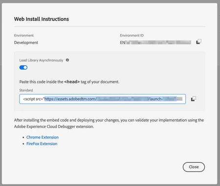Show info about Load Library Asynchronously
220x186 pixels.
pyautogui.click(x=67, y=60)
